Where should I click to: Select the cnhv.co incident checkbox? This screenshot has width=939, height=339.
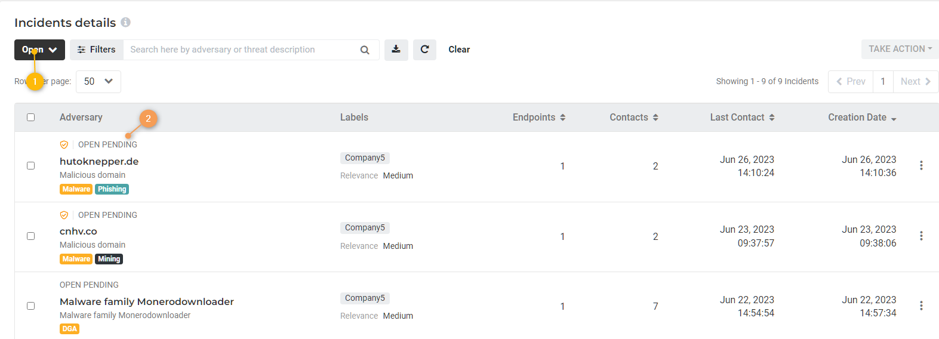click(x=31, y=236)
